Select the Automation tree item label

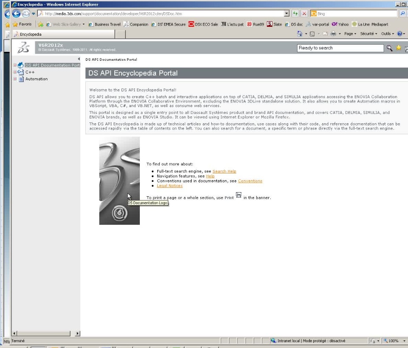tap(37, 79)
